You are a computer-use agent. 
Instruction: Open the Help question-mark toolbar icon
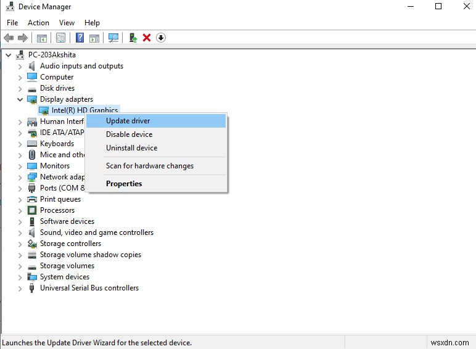pos(80,38)
